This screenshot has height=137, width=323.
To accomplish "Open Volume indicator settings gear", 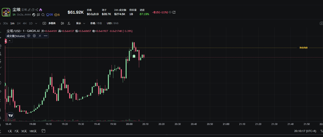I will [x=34, y=36].
